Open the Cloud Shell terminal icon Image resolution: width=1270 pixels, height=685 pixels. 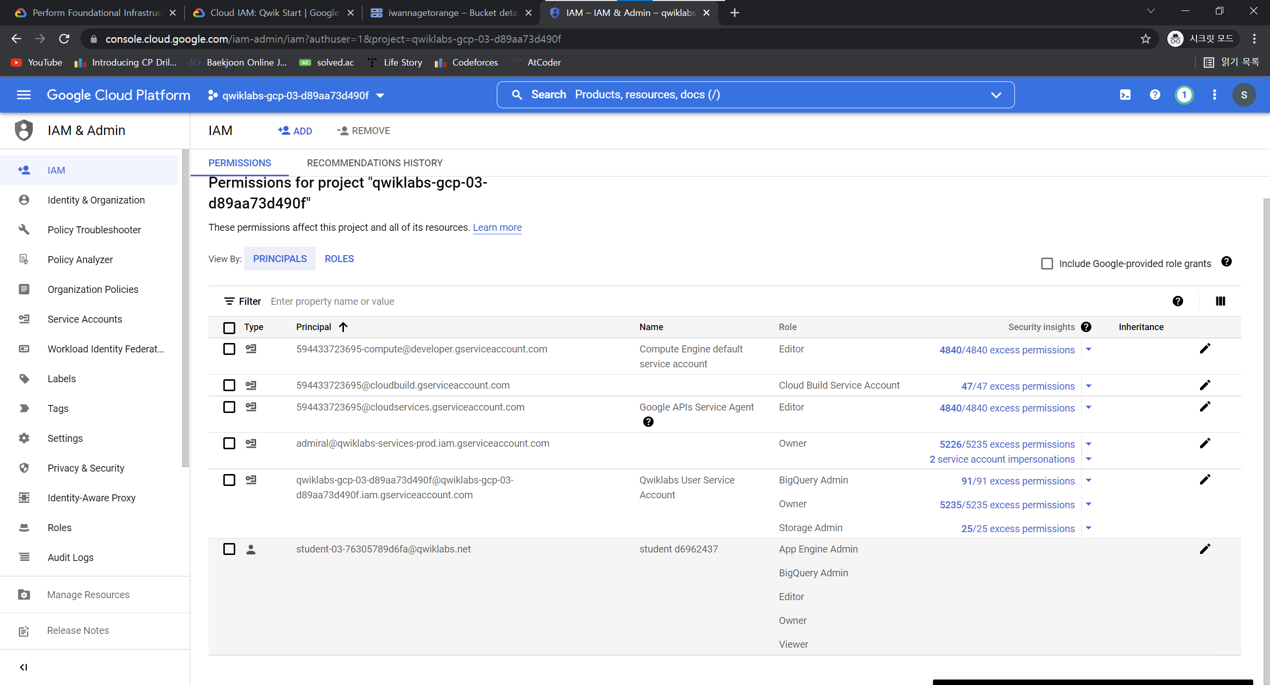click(1125, 95)
